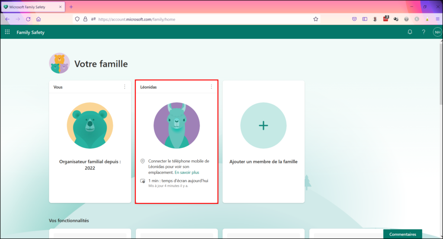Viewport: 443px width, 239px height.
Task: Click the tracking protection shield icon
Action: 77,19
